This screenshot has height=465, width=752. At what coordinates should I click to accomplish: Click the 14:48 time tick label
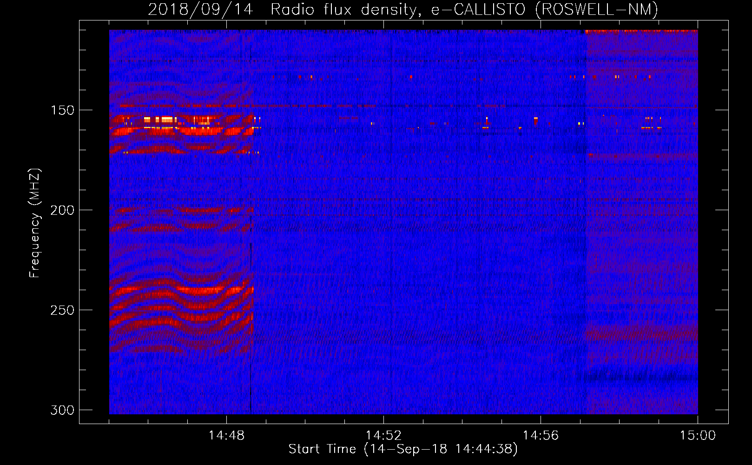[226, 436]
